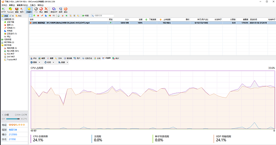Click the EXP progress bar
The height and width of the screenshot is (145, 276).
click(x=13, y=119)
